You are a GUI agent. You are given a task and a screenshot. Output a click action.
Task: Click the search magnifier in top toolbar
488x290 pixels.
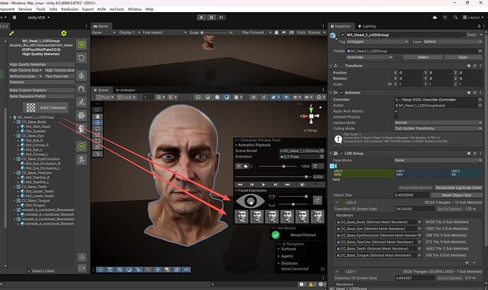coord(455,18)
